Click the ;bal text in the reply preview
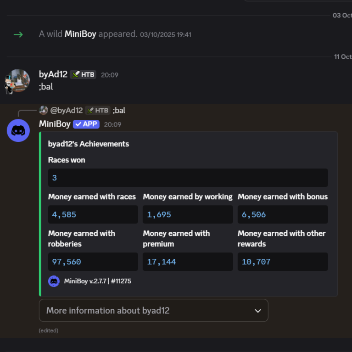 click(x=119, y=110)
